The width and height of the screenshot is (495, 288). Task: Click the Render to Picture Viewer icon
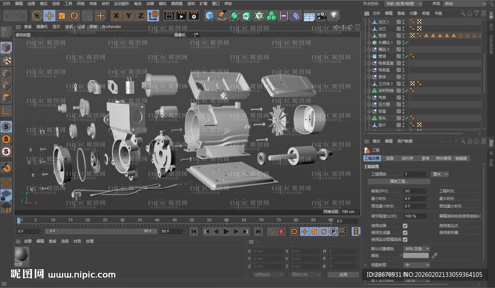[181, 15]
